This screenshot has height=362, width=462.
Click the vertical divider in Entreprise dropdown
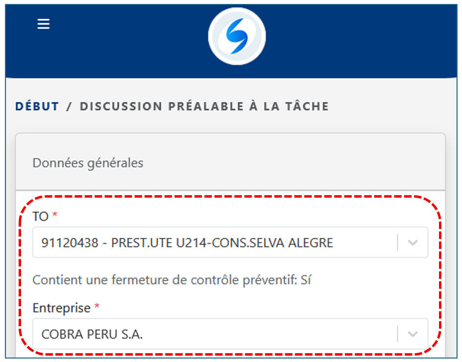397,334
